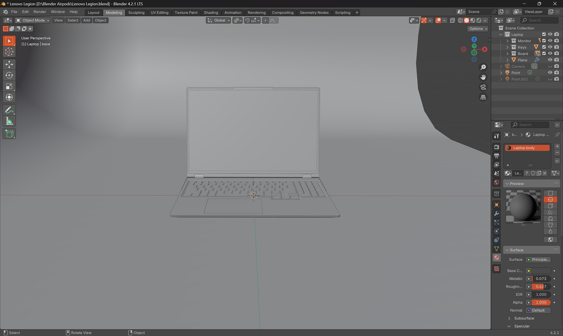
Task: Open the Object Mode dropdown
Action: (x=33, y=20)
